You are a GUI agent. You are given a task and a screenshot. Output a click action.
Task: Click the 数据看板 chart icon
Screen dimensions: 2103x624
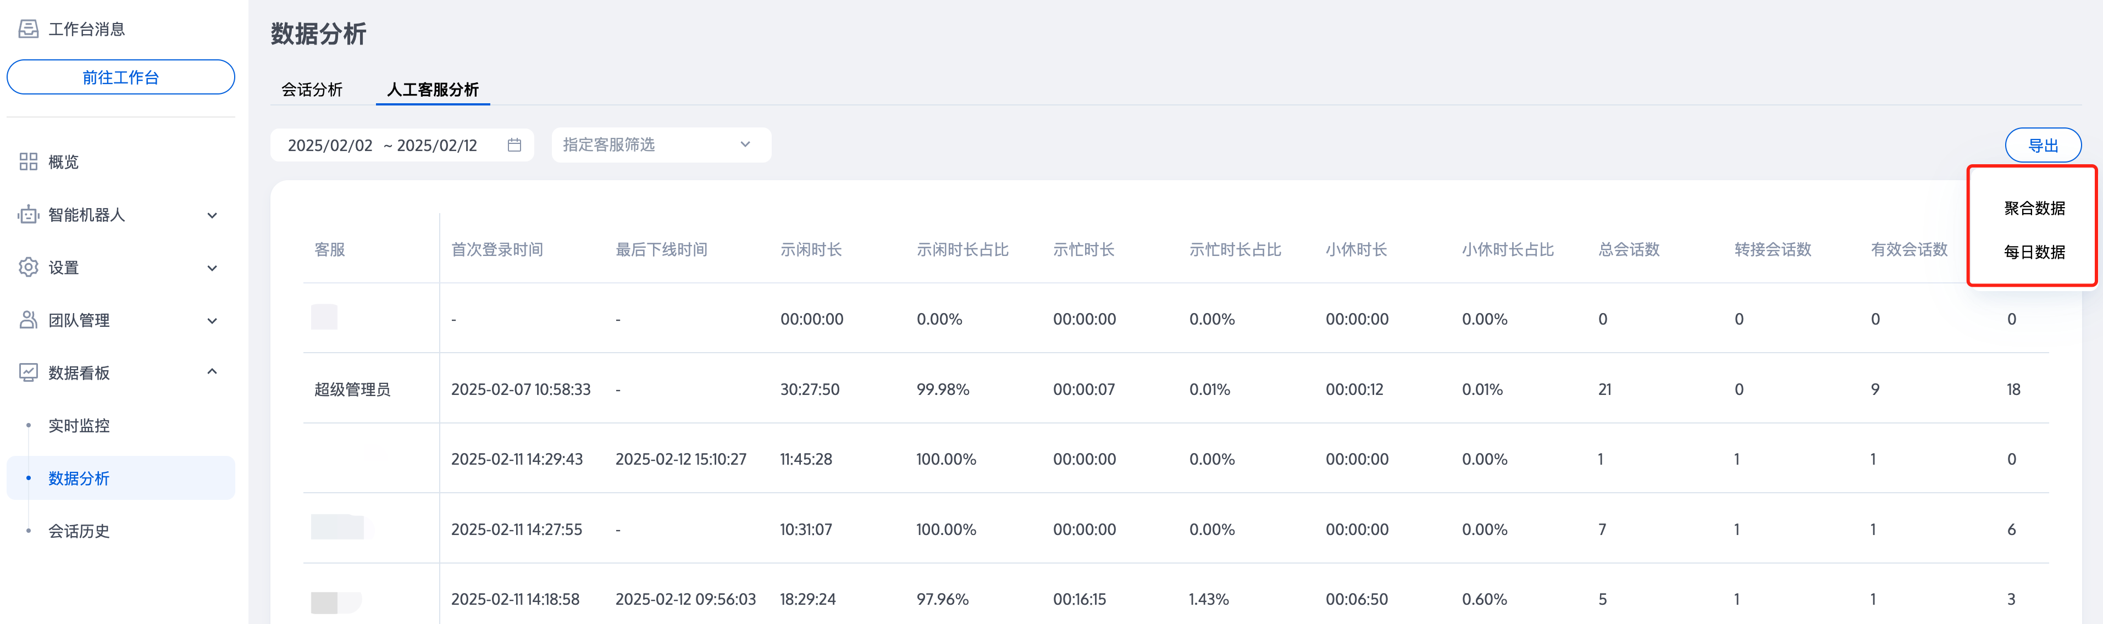tap(29, 373)
